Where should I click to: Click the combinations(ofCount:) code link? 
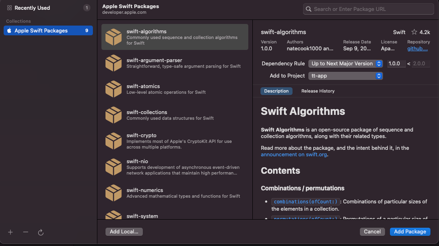(306, 201)
